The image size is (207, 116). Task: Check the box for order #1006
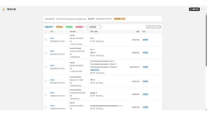coord(46,107)
